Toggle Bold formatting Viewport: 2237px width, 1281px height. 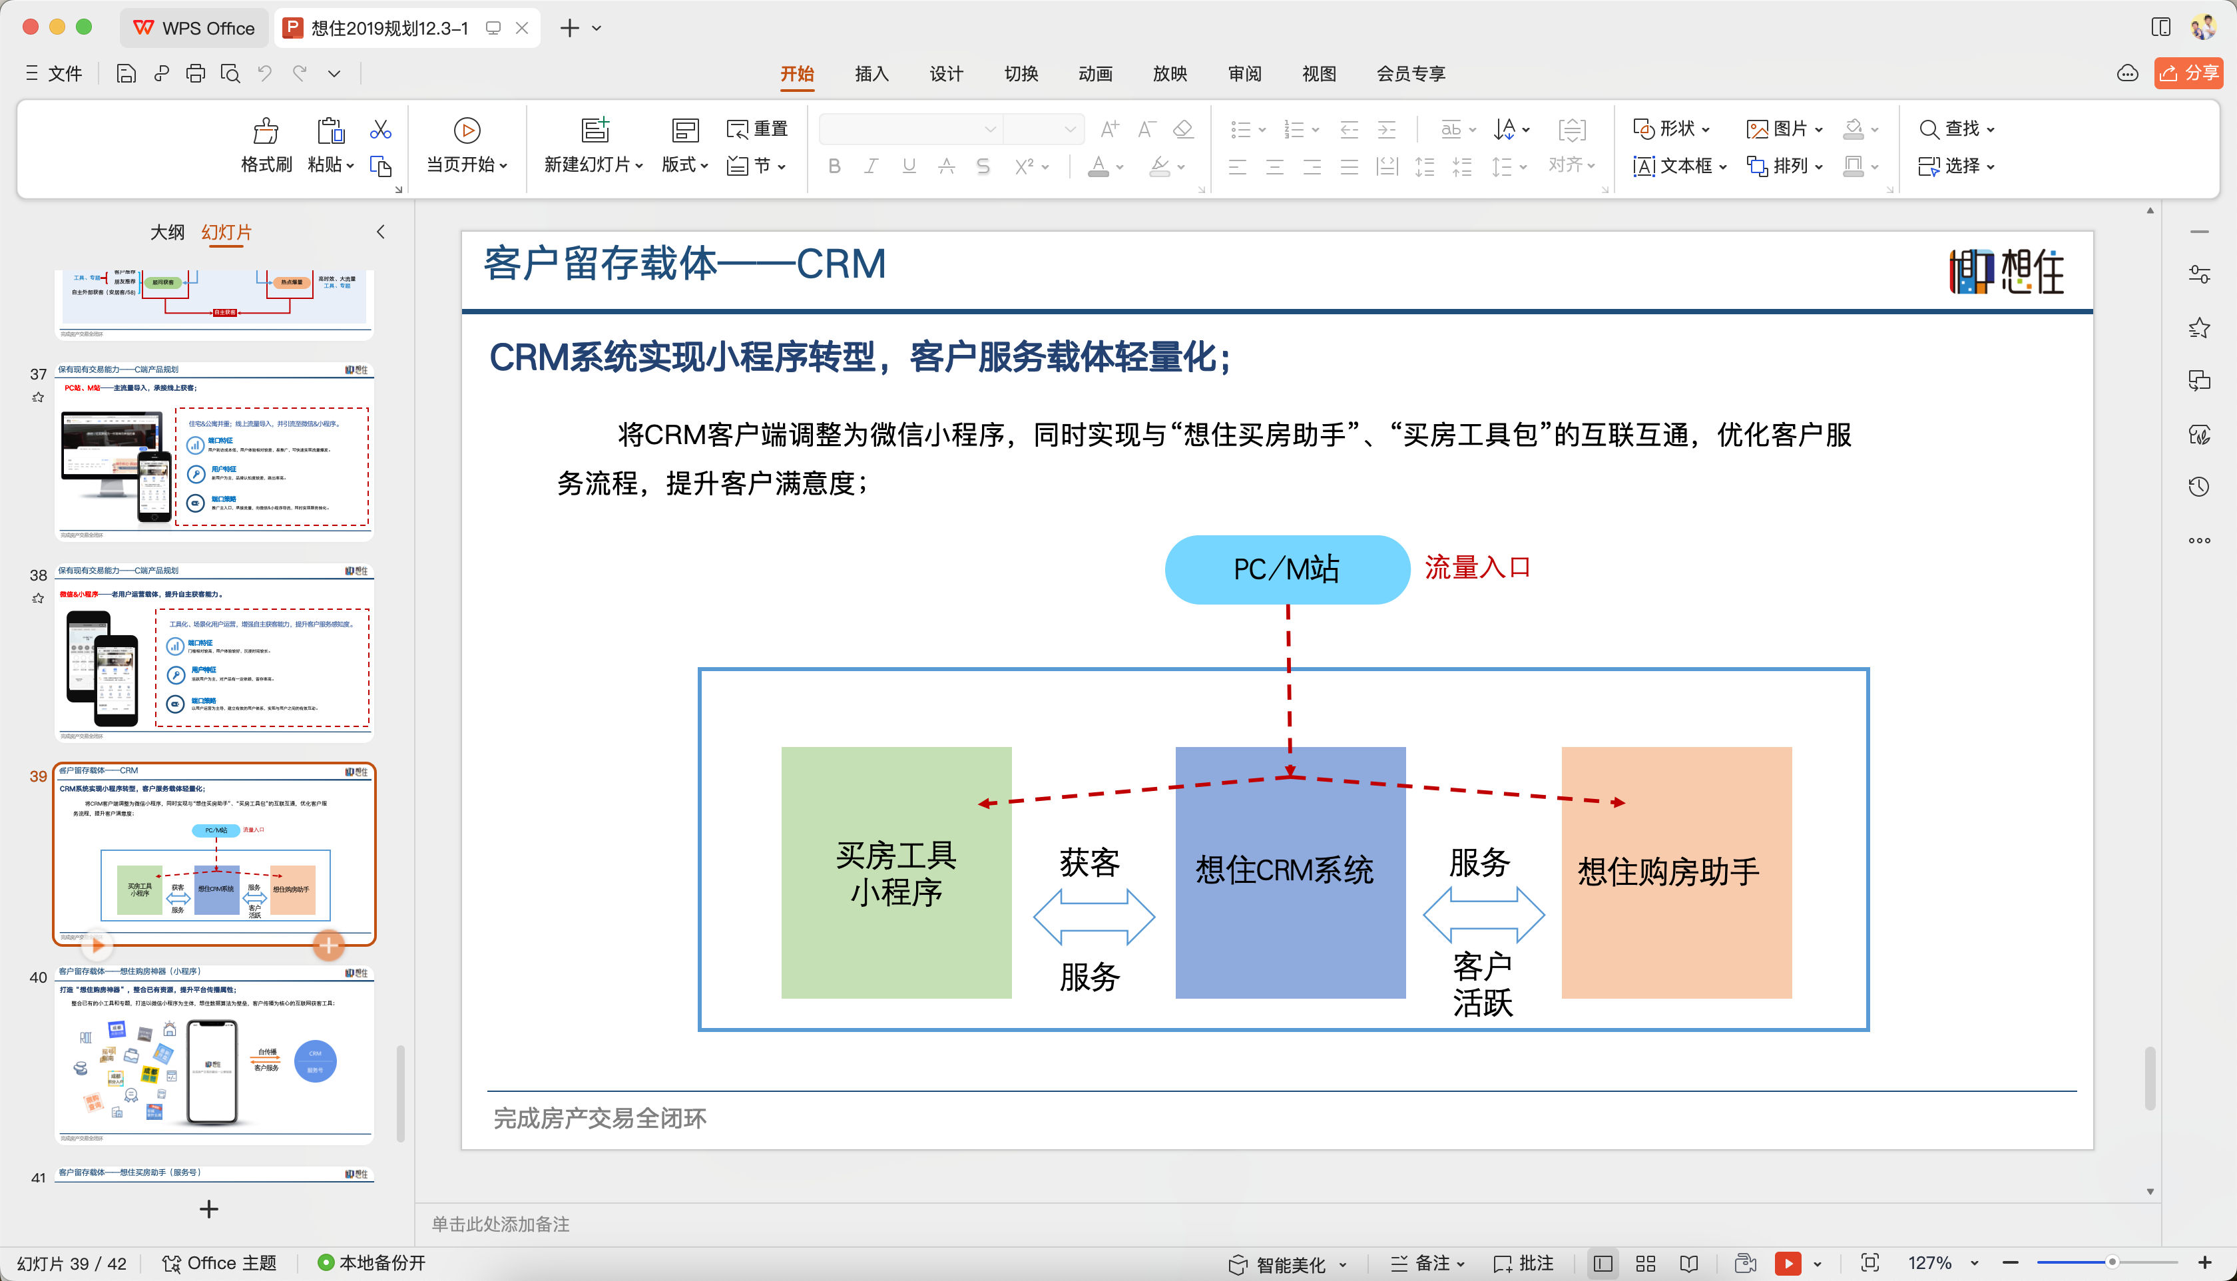pos(835,165)
